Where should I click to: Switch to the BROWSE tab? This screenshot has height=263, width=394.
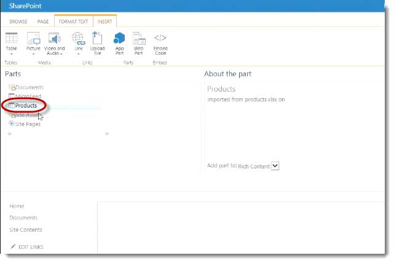point(18,22)
